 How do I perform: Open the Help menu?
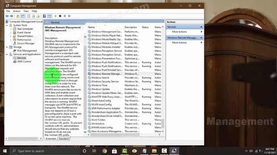tap(34, 11)
